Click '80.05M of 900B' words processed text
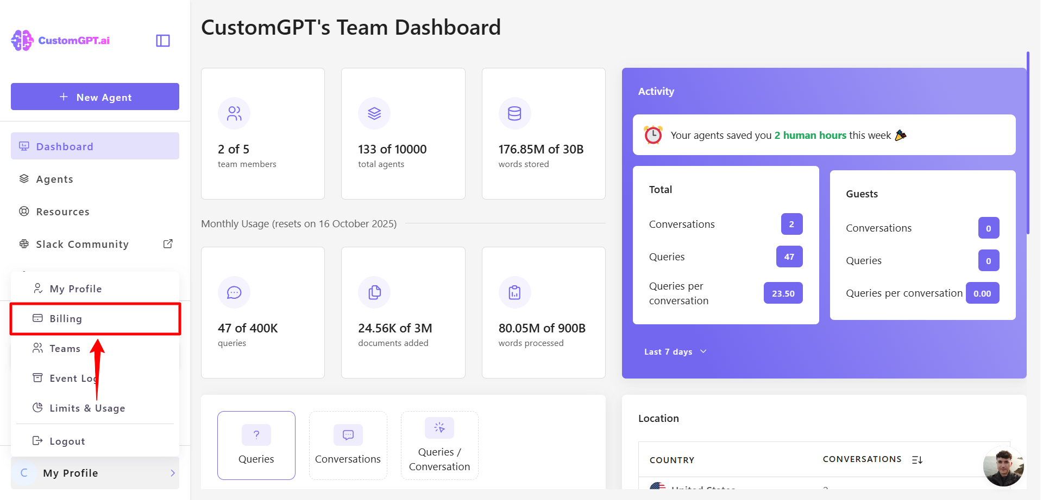Screen dimensions: 1043x500 point(542,328)
